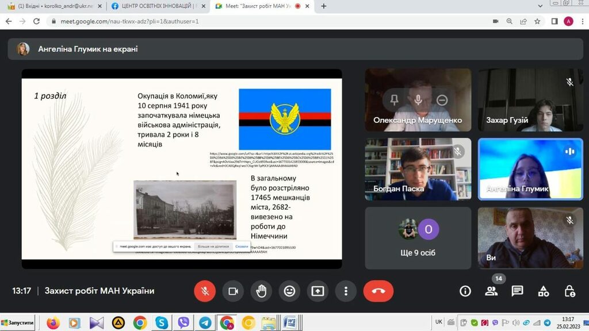Image resolution: width=589 pixels, height=331 pixels.
Task: Leave the call with red hang-up button
Action: (378, 291)
